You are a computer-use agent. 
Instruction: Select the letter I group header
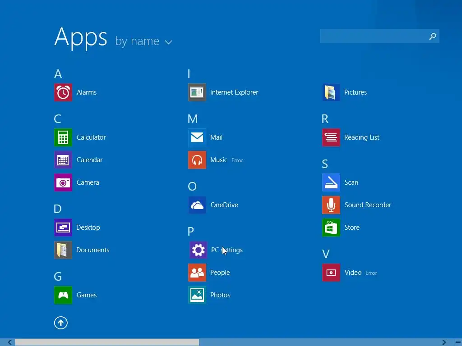click(x=189, y=74)
